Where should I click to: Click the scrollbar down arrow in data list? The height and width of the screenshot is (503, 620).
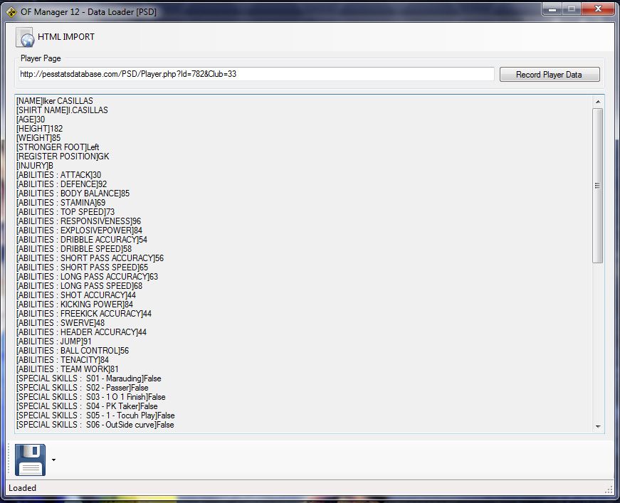[x=597, y=426]
